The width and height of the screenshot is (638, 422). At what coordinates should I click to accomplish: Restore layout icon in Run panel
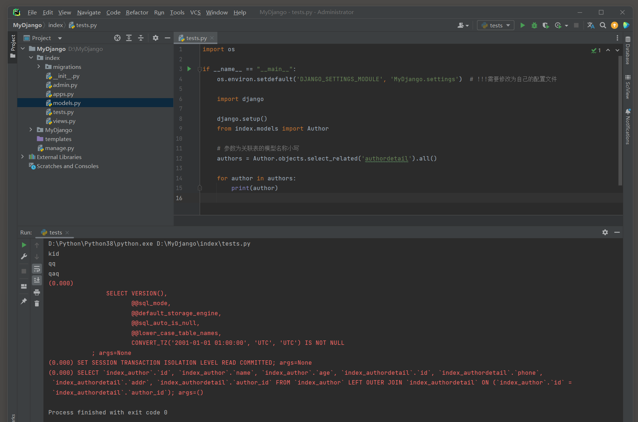[24, 286]
